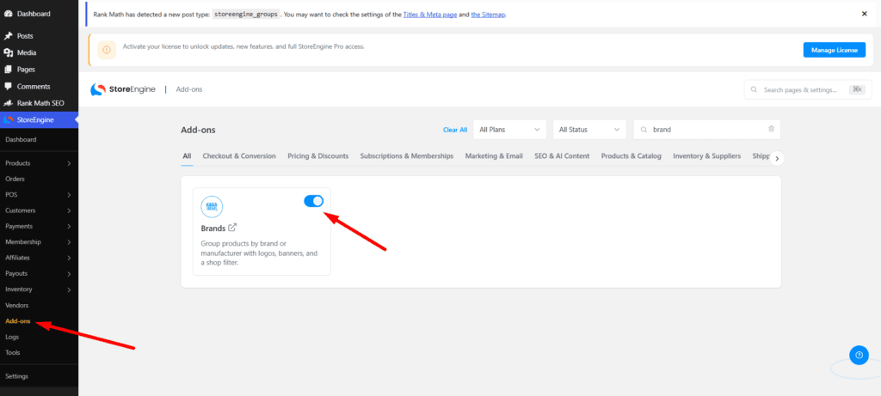Click the license warning info icon
The width and height of the screenshot is (881, 396).
coord(107,50)
